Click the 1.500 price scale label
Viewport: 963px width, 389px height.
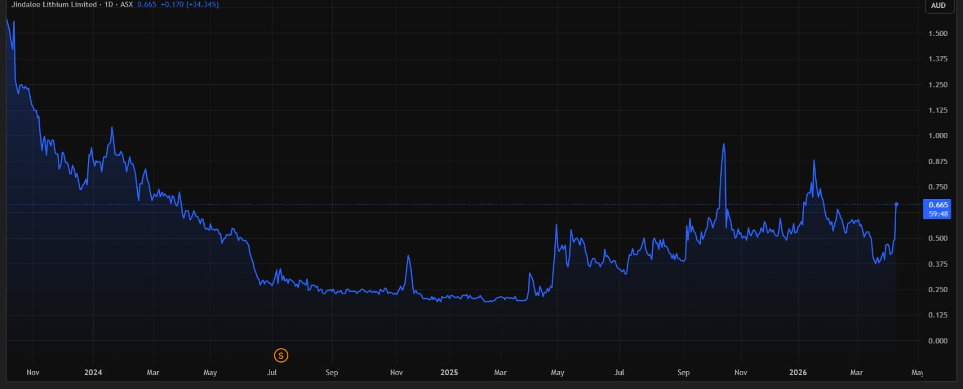coord(938,34)
